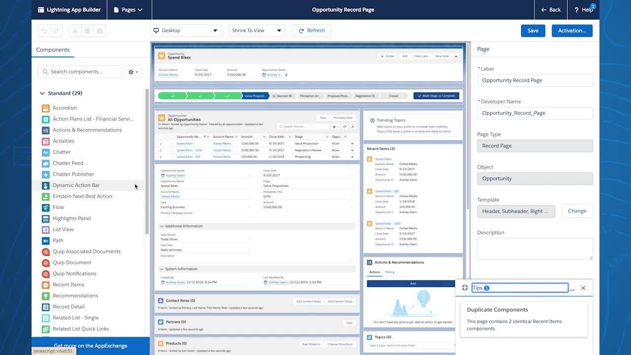Viewport: 631px width, 355px height.
Task: Select the Chatter component icon
Action: (45, 152)
